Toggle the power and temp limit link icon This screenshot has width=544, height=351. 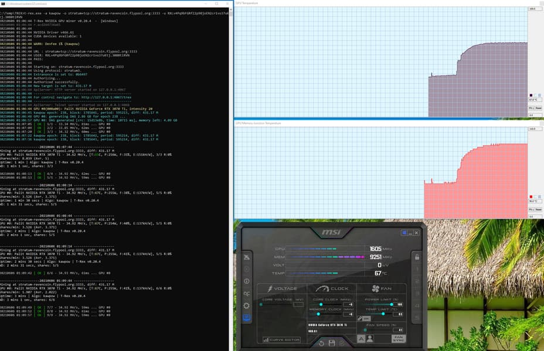359,318
